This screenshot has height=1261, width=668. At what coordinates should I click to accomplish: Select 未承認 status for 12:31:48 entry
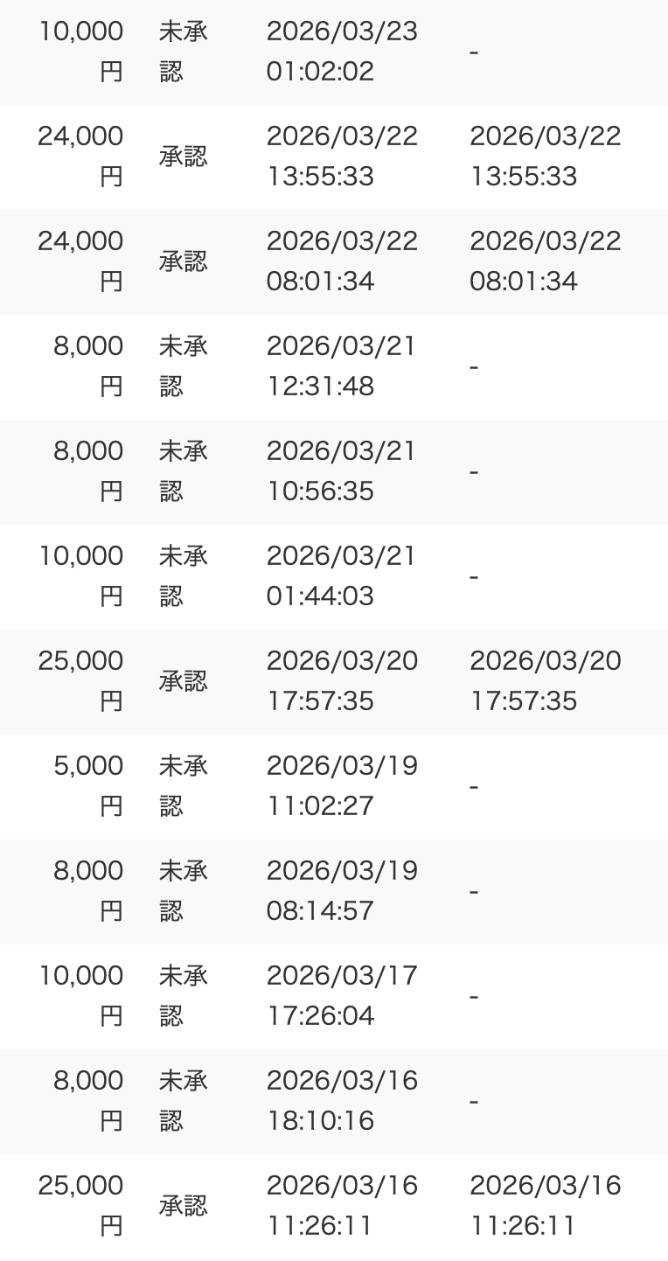[x=184, y=366]
